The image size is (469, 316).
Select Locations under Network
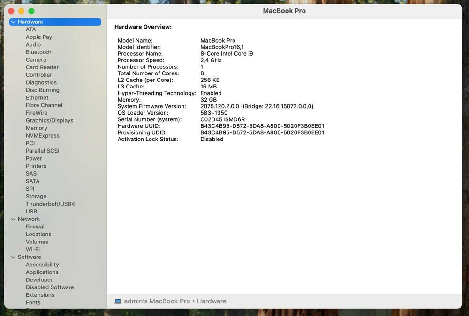pos(38,234)
